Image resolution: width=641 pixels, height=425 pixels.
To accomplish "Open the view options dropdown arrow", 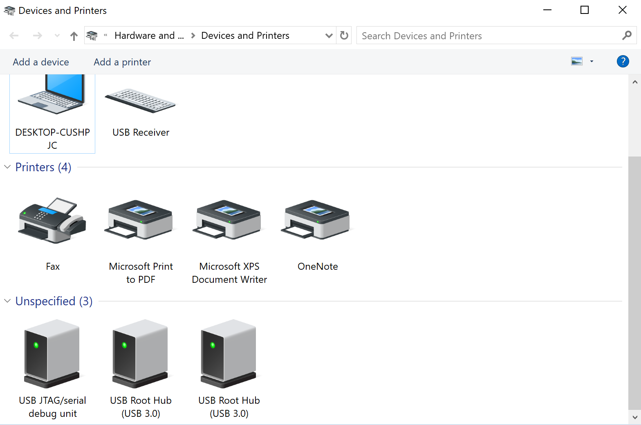I will (592, 62).
